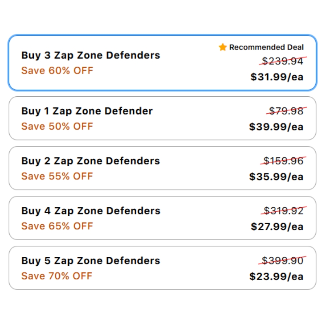Click the Save 55% OFF label
The height and width of the screenshot is (325, 325).
[57, 176]
